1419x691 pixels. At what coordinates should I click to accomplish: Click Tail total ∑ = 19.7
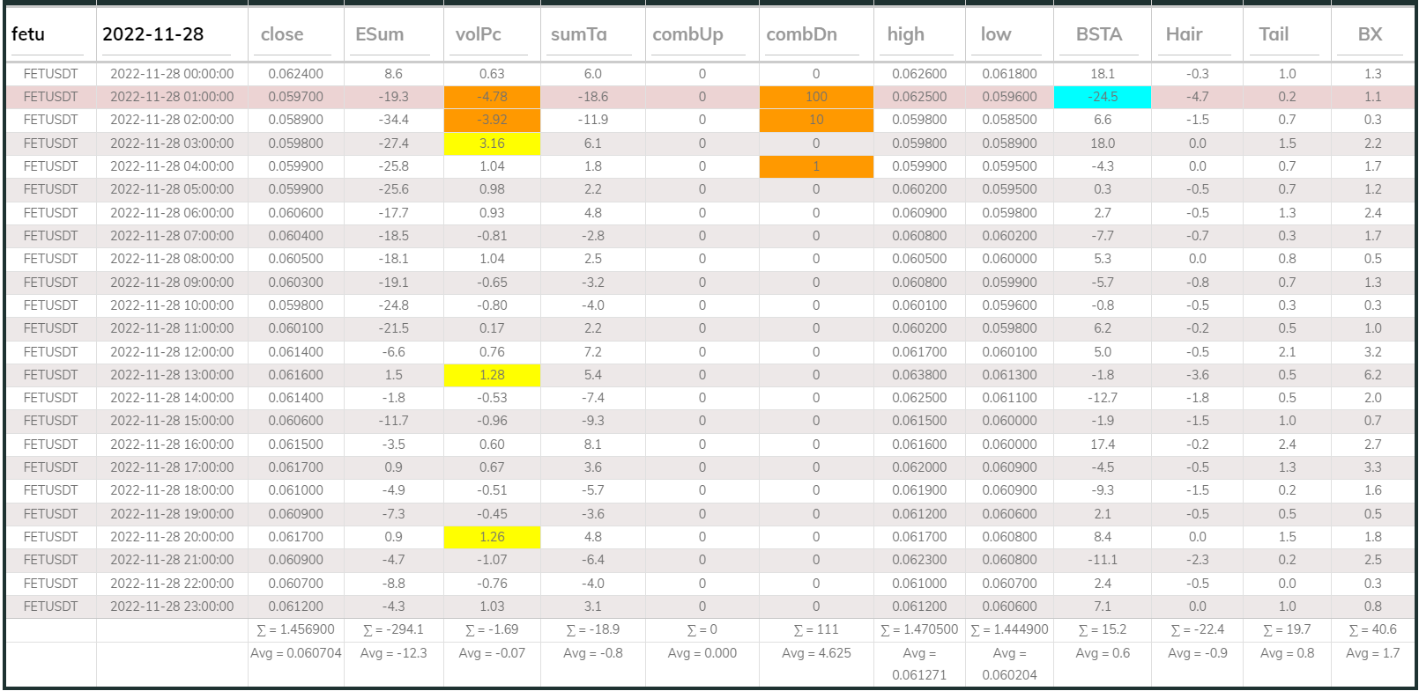pyautogui.click(x=1287, y=629)
